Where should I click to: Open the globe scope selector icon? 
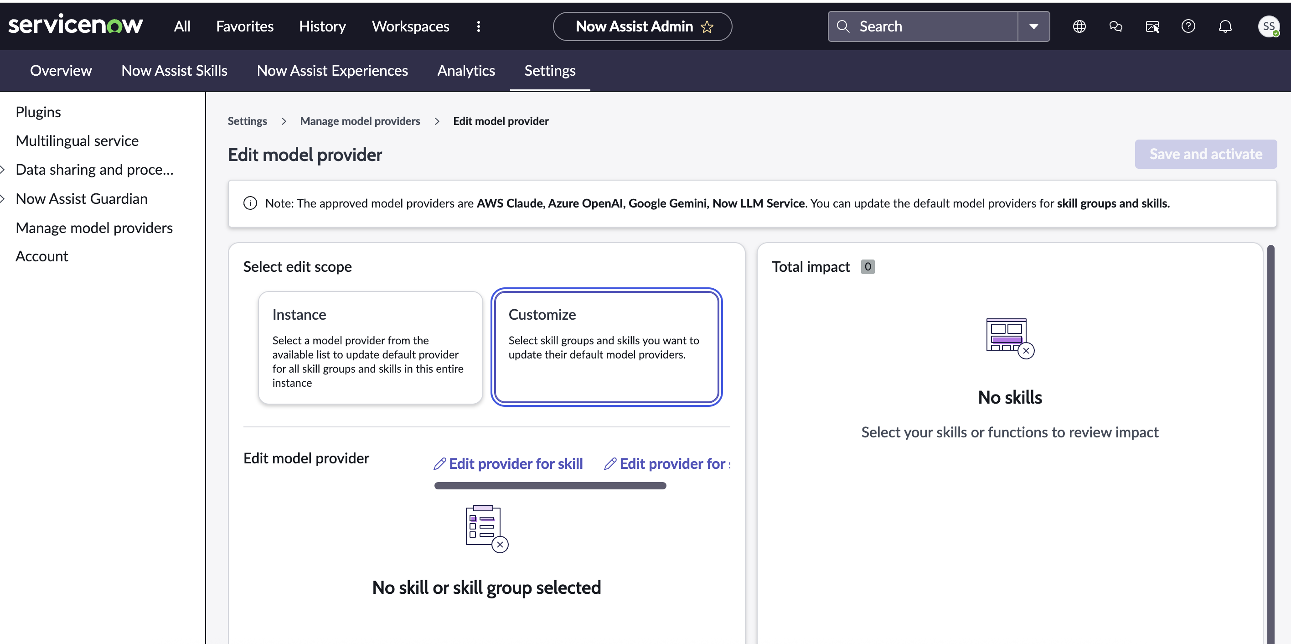pos(1079,26)
